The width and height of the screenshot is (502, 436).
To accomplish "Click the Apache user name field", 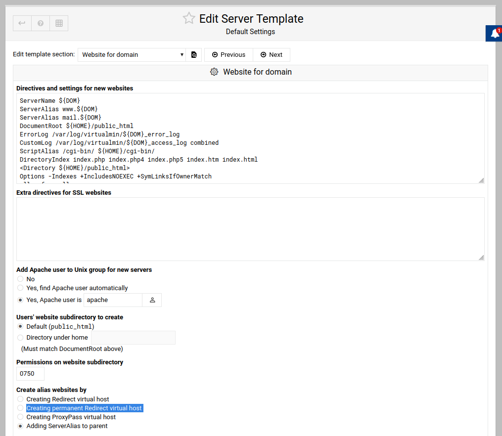I will click(113, 300).
